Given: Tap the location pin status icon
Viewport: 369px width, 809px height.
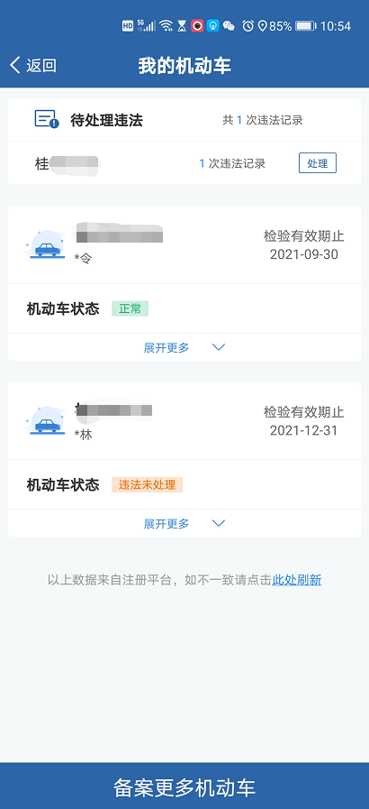Looking at the screenshot, I should (262, 26).
